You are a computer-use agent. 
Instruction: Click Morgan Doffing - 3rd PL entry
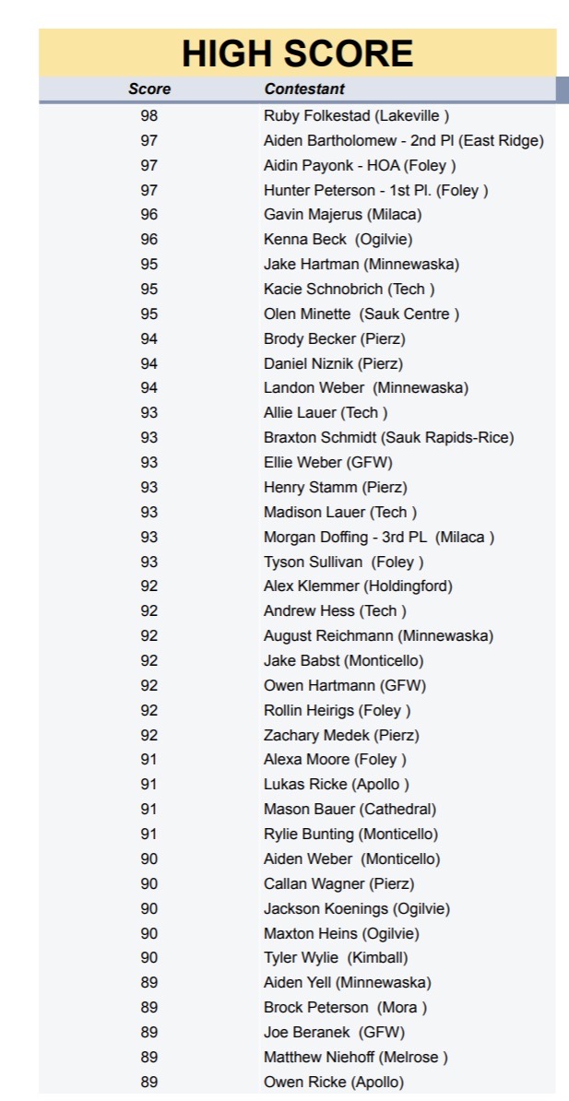click(378, 537)
